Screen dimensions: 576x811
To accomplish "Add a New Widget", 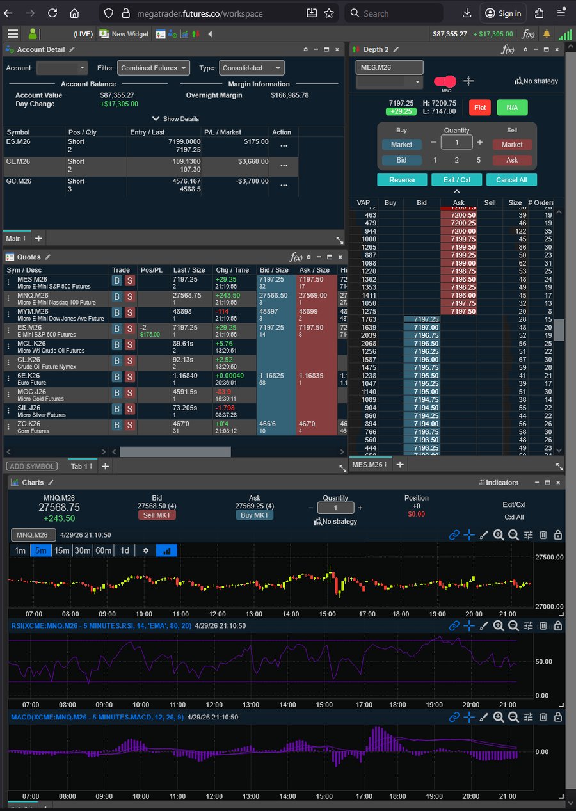I will coord(124,34).
